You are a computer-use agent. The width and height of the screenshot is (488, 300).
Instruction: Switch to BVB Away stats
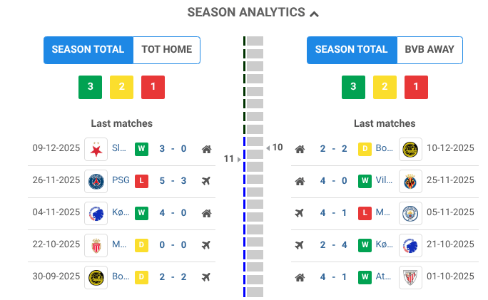(x=429, y=50)
